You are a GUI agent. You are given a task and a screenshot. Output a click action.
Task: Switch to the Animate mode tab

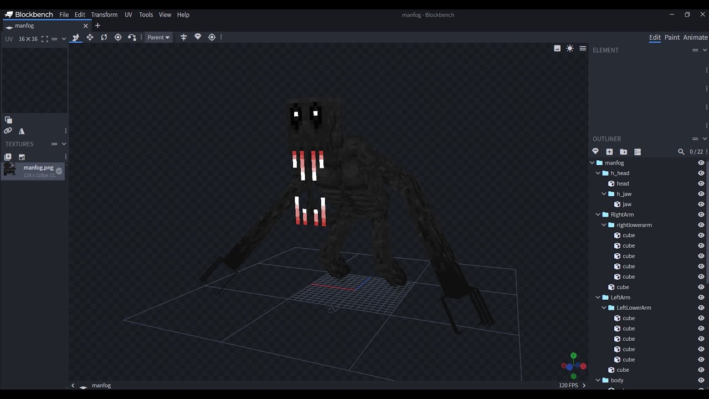click(x=695, y=37)
